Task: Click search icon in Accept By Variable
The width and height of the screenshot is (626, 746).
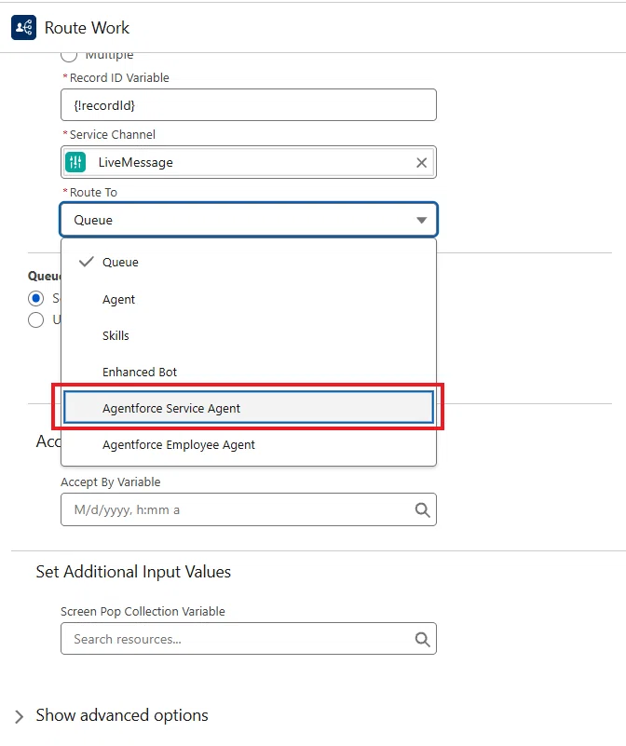Action: pos(422,510)
